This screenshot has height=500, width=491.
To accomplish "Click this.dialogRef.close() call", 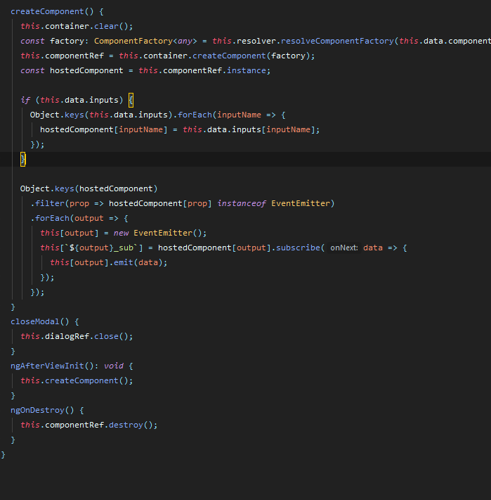I will point(77,336).
